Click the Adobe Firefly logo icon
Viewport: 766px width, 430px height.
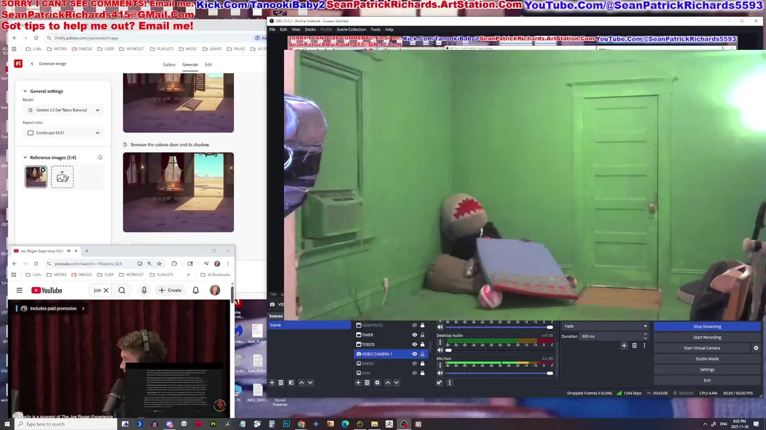click(18, 64)
